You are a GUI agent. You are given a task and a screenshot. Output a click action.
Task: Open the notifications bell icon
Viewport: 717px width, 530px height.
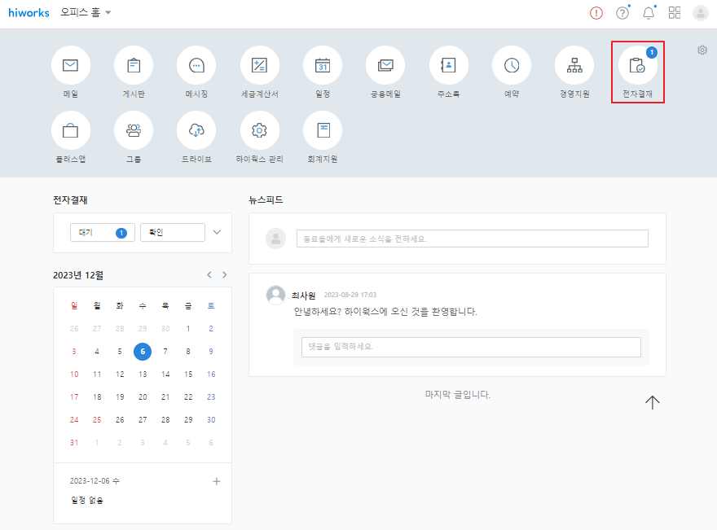point(649,13)
